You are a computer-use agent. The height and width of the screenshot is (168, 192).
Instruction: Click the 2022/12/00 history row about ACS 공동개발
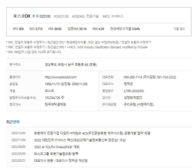pyautogui.click(x=92, y=133)
